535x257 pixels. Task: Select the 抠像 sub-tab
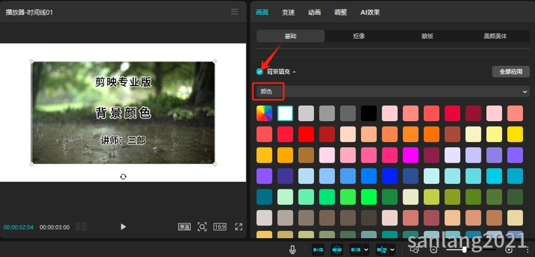tap(359, 35)
